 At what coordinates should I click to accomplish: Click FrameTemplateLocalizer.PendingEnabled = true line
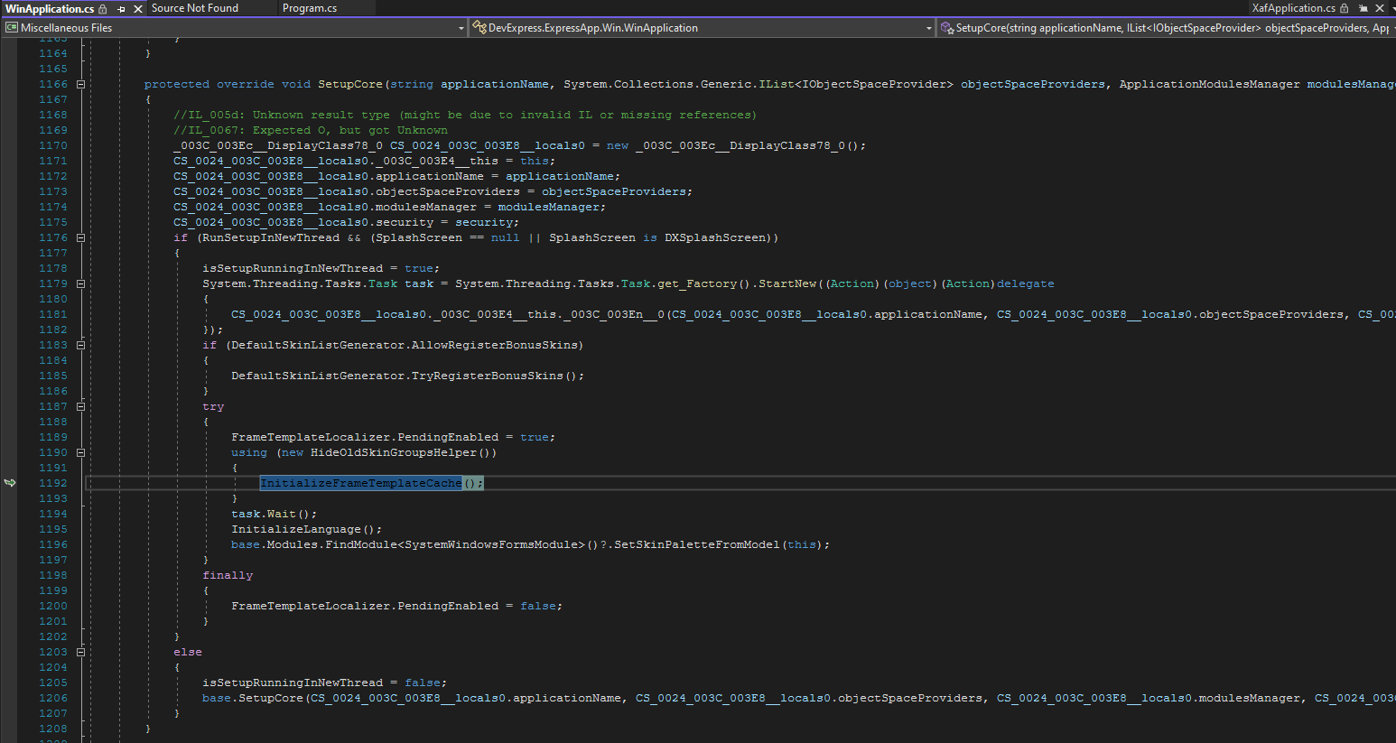[394, 437]
